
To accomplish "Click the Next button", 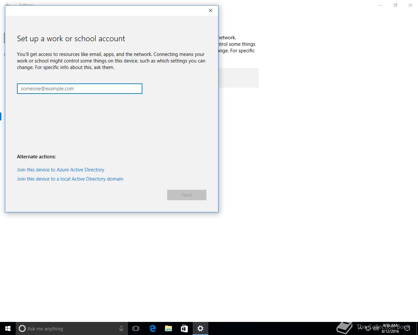I will pos(187,195).
